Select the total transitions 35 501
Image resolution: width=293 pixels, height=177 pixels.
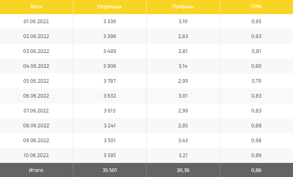[109, 170]
